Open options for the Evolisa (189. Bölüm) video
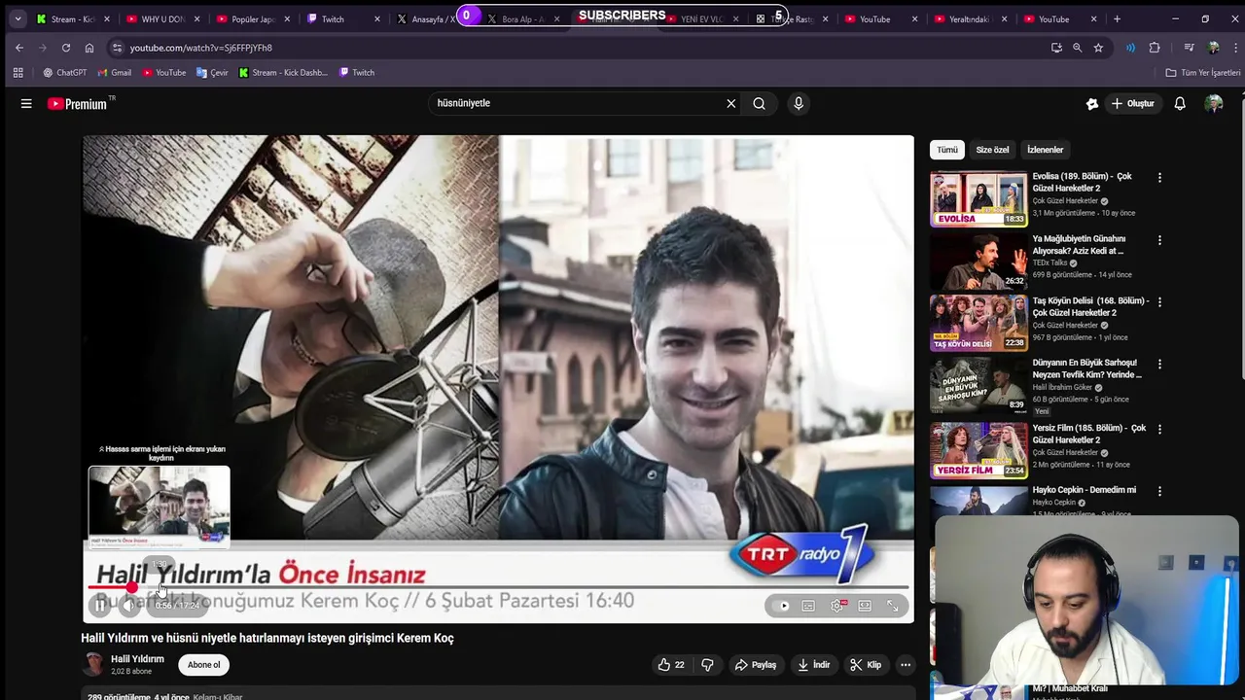The width and height of the screenshot is (1245, 700). point(1159,178)
